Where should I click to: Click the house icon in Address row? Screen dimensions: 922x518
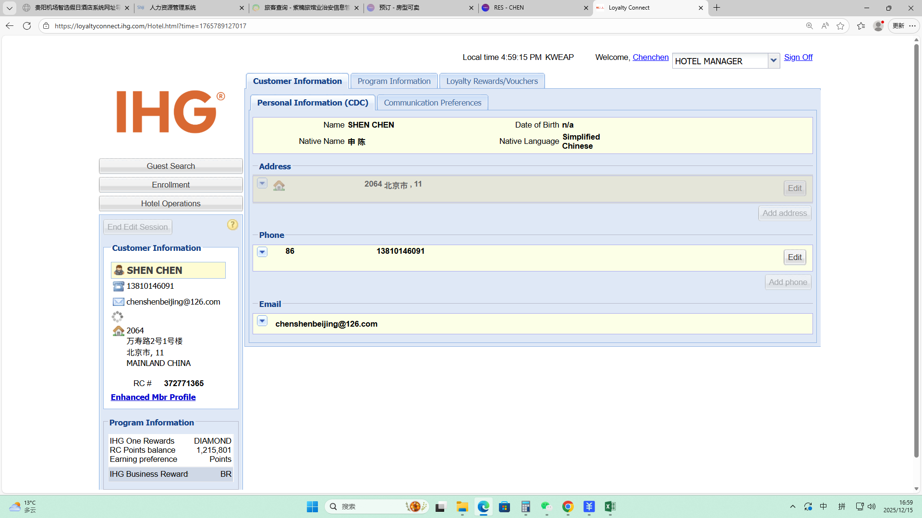click(279, 186)
